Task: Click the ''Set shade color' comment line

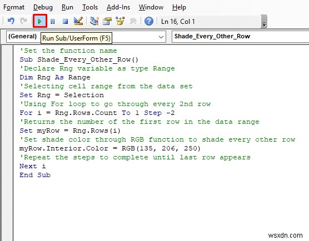Action: 157,139
